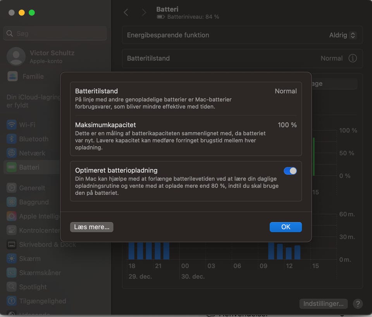
Task: Click the Wi-Fi icon in sidebar
Action: click(12, 125)
